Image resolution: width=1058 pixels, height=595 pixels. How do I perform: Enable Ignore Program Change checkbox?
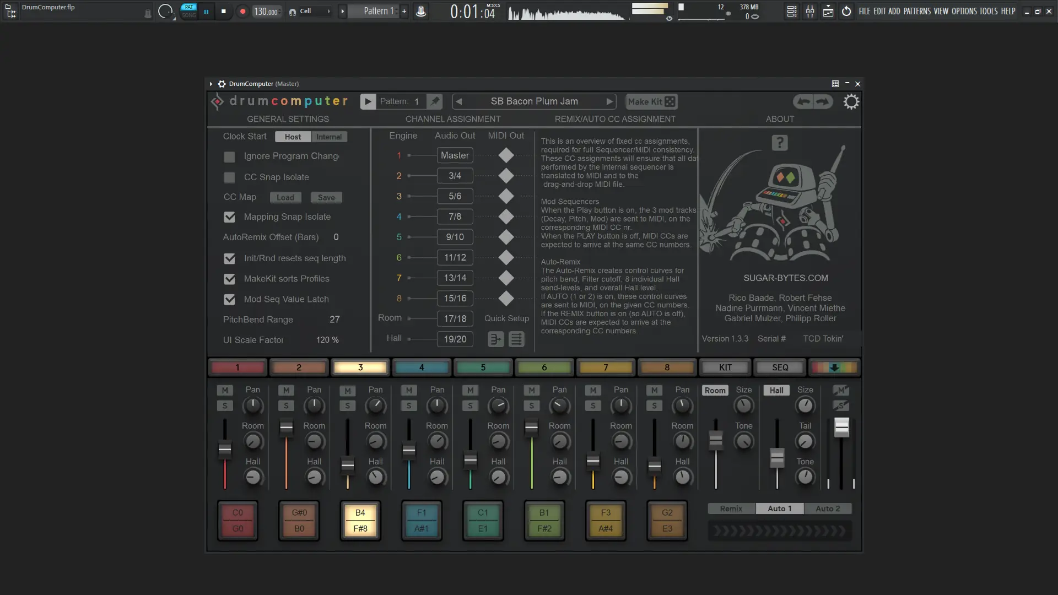229,157
